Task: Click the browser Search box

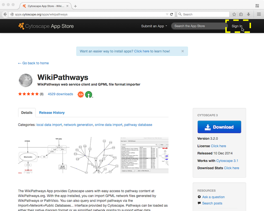Action: [203, 14]
